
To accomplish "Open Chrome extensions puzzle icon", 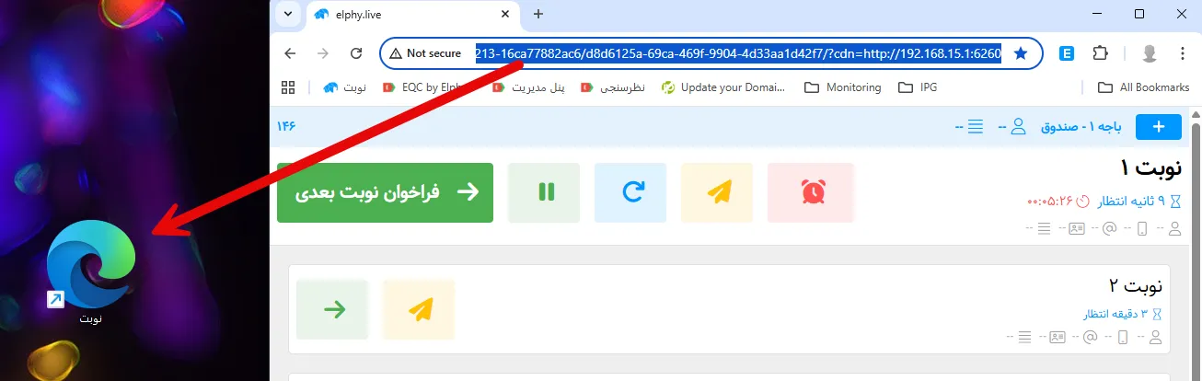I will click(x=1100, y=53).
